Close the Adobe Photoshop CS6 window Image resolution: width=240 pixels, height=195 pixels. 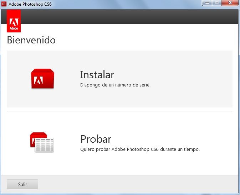click(x=230, y=3)
